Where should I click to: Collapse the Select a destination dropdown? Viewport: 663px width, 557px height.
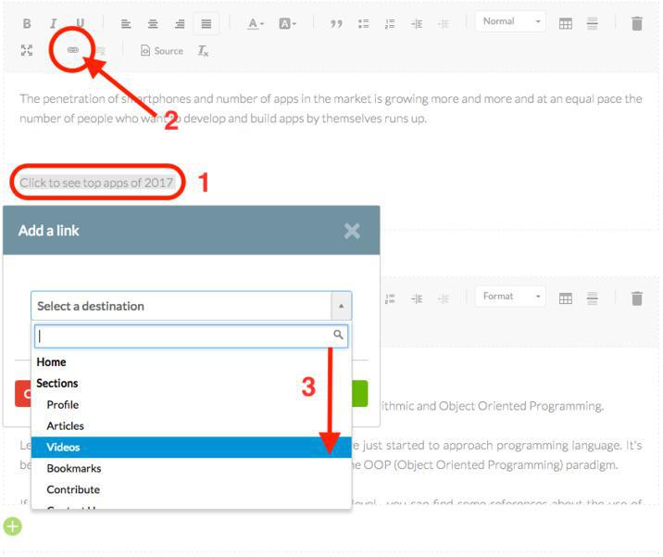click(340, 306)
